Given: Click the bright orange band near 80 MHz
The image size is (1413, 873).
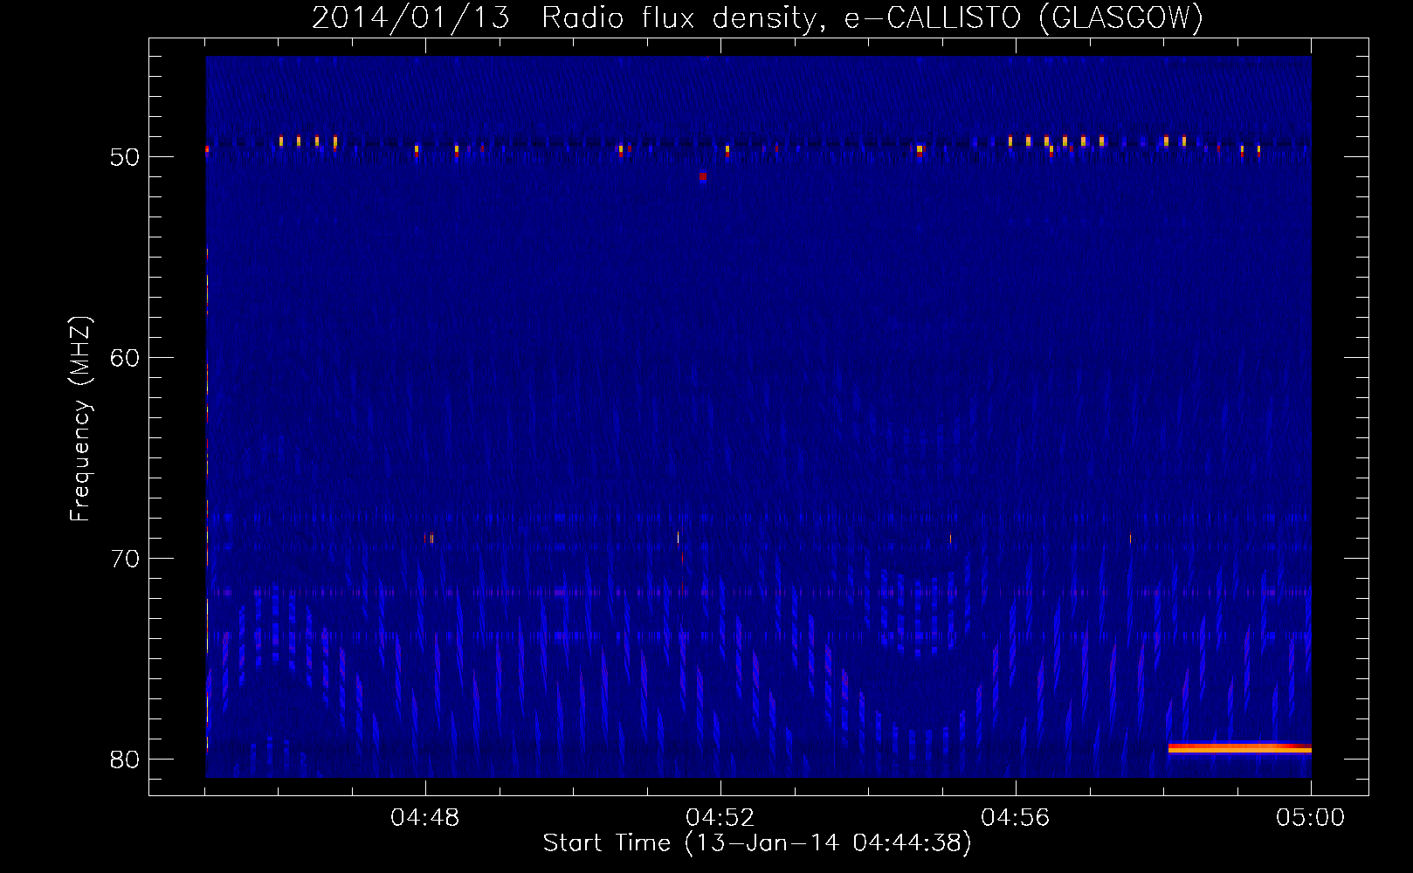Looking at the screenshot, I should pos(1240,748).
